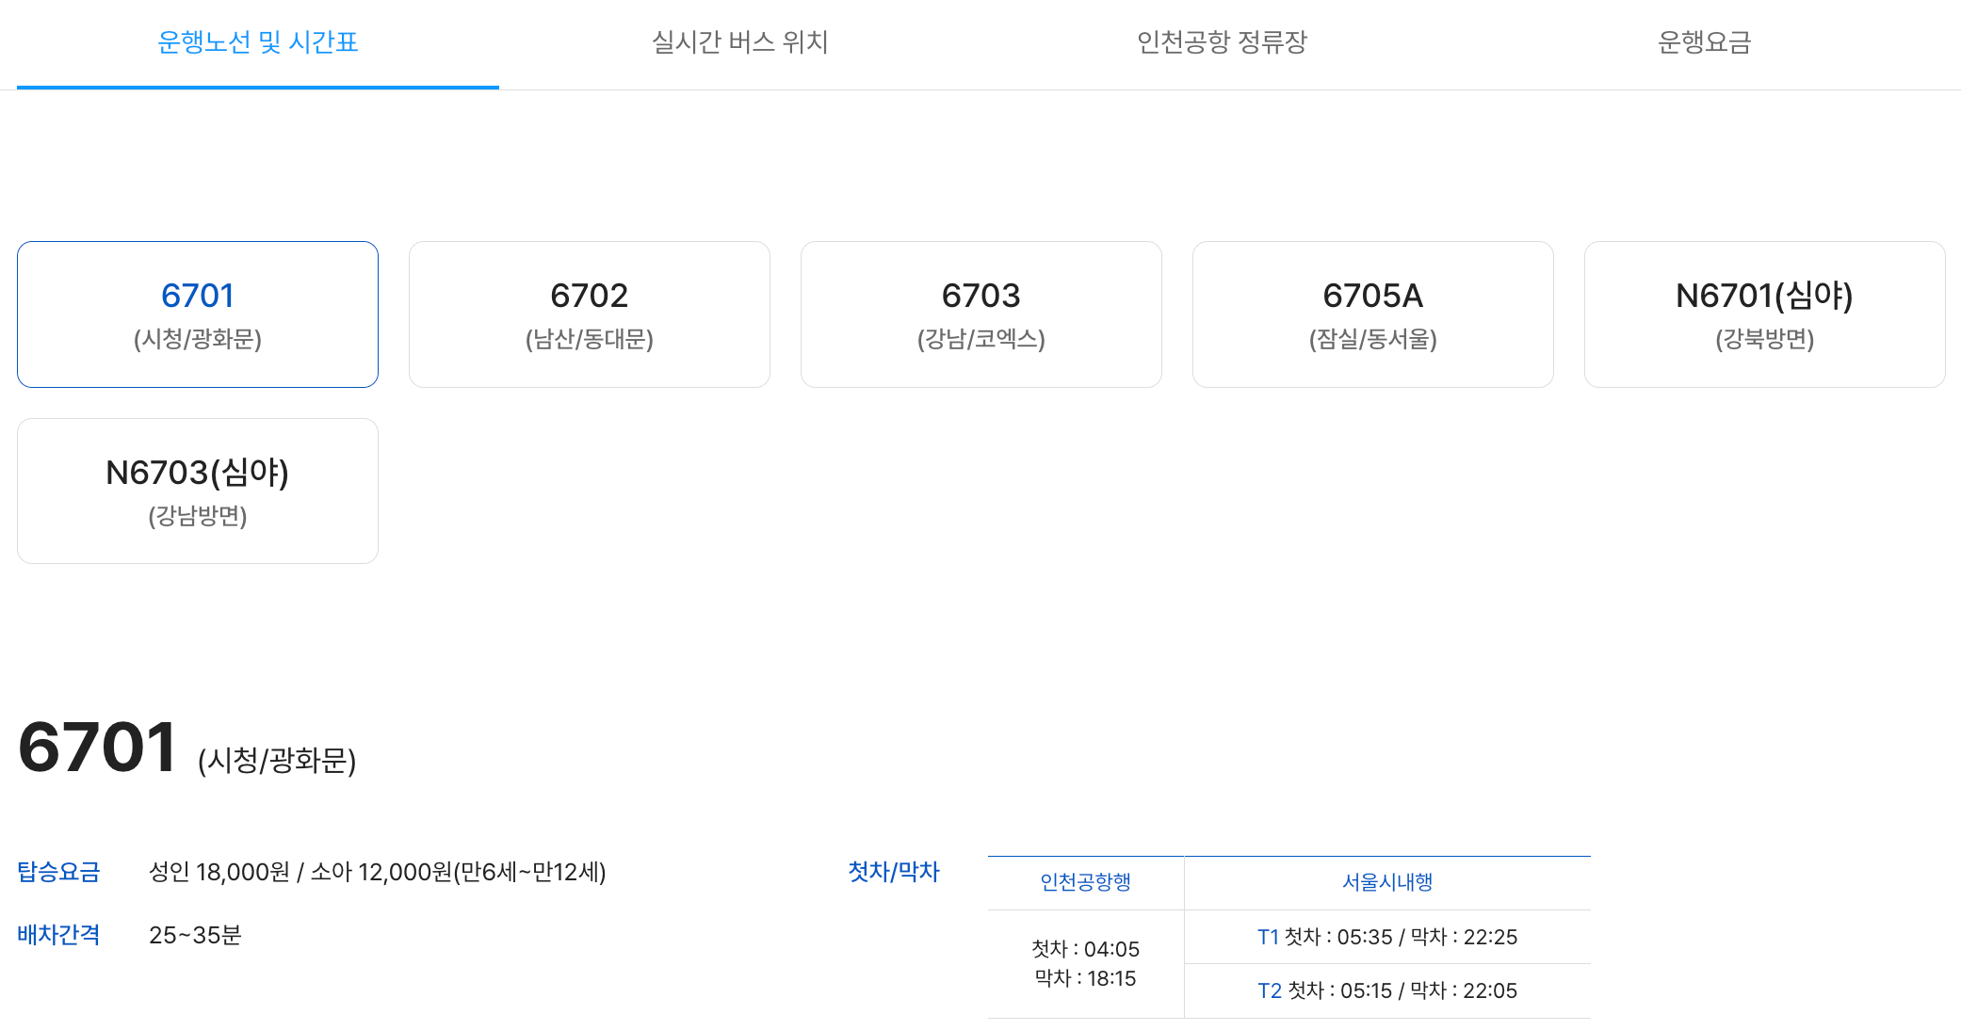The height and width of the screenshot is (1030, 1961).
Task: Click the 배차간격 label
Action: click(x=58, y=935)
